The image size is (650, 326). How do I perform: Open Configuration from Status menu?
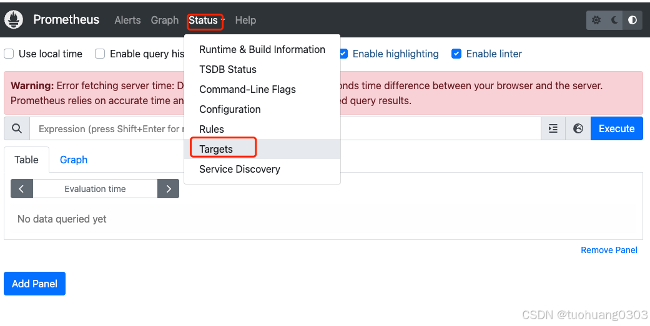(262, 109)
